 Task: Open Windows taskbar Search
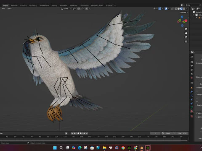[x=61, y=148]
